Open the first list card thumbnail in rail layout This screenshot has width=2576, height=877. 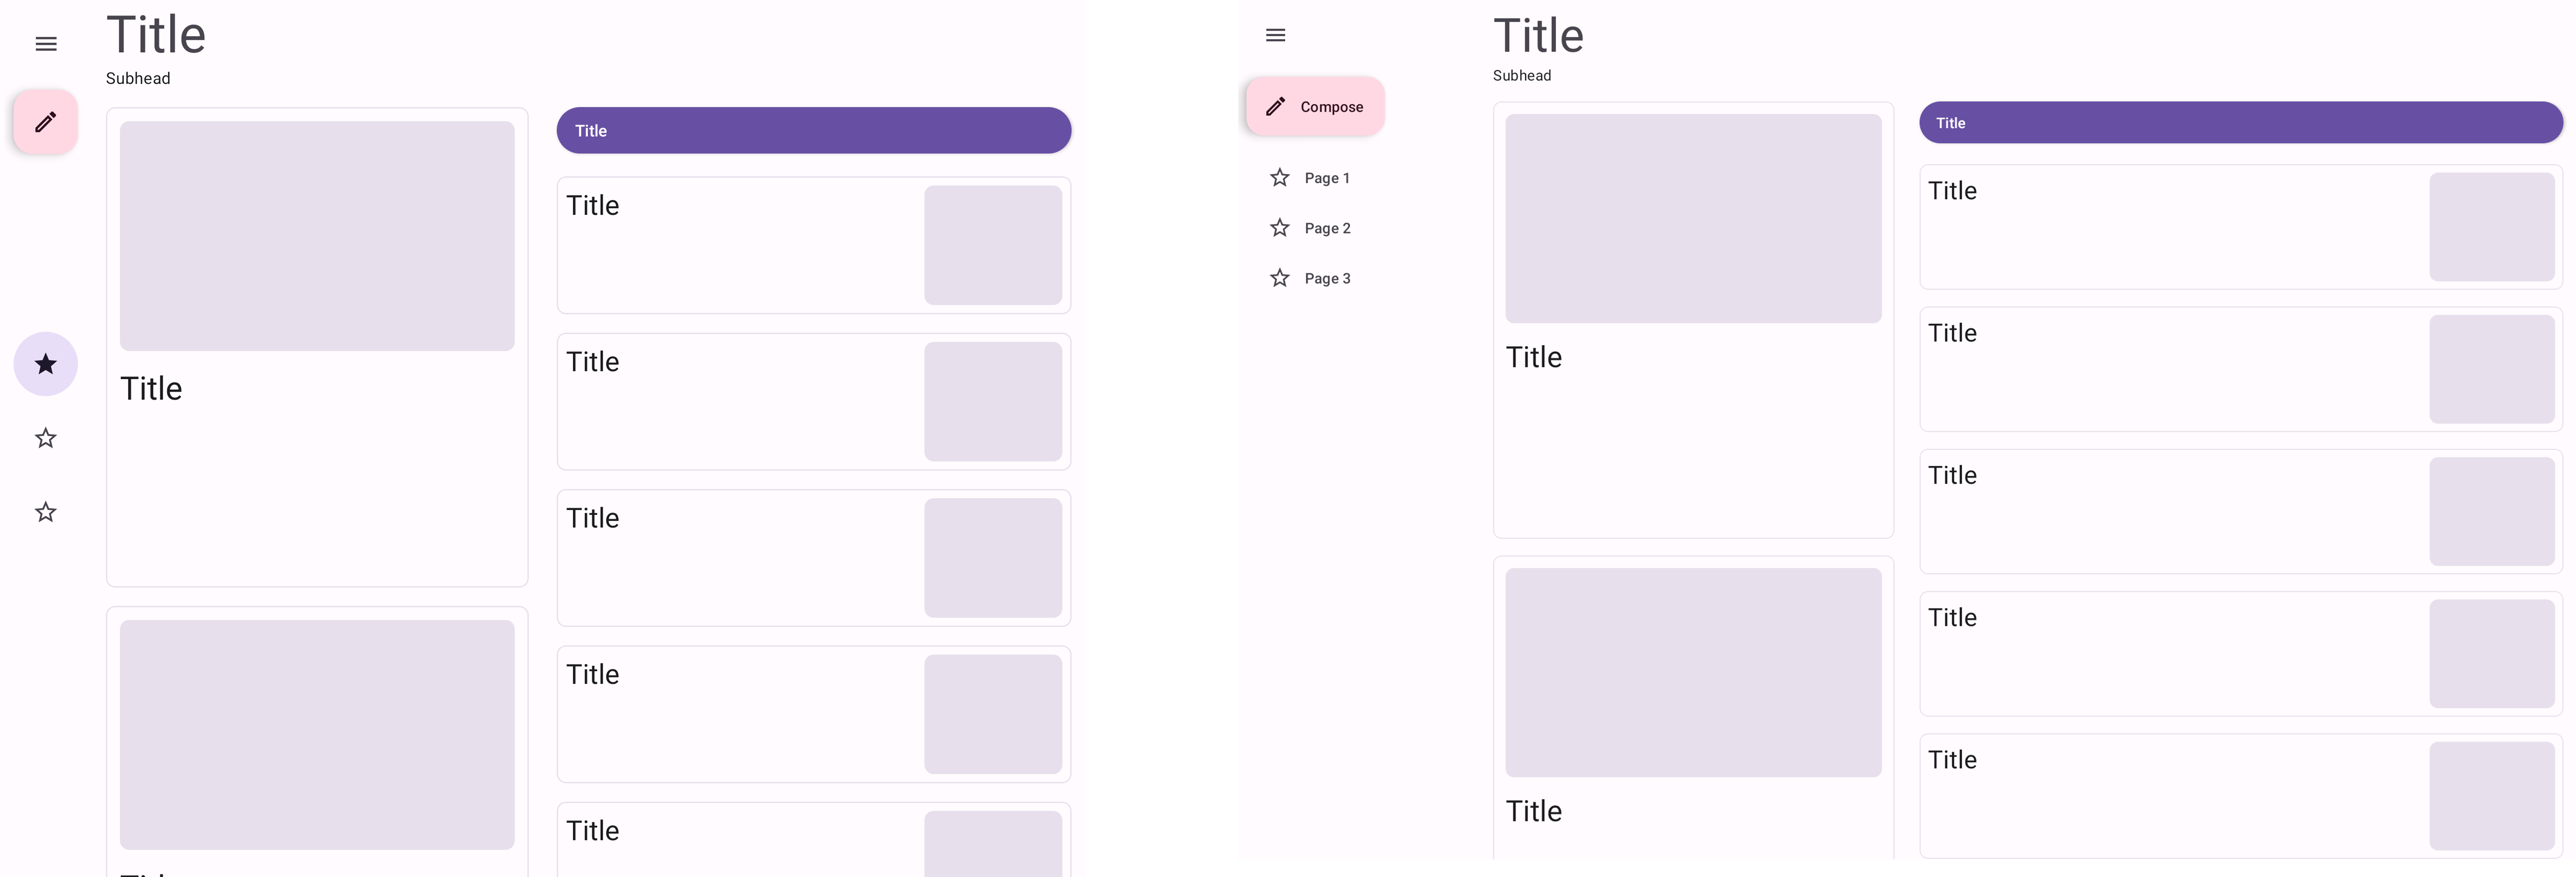[x=992, y=245]
